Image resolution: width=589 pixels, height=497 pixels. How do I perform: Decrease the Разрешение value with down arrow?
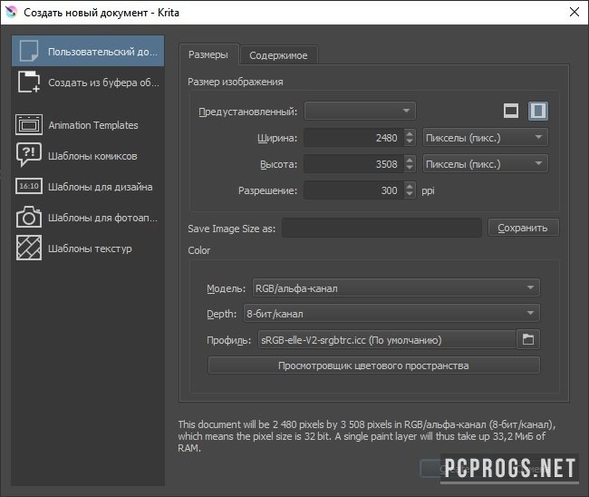click(x=410, y=194)
